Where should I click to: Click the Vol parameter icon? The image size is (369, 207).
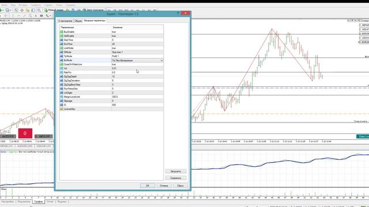[62, 68]
